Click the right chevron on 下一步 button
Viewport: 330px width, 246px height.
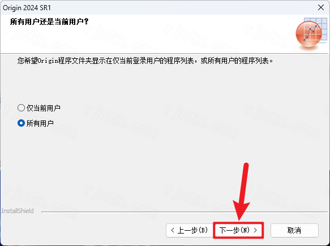(255, 230)
